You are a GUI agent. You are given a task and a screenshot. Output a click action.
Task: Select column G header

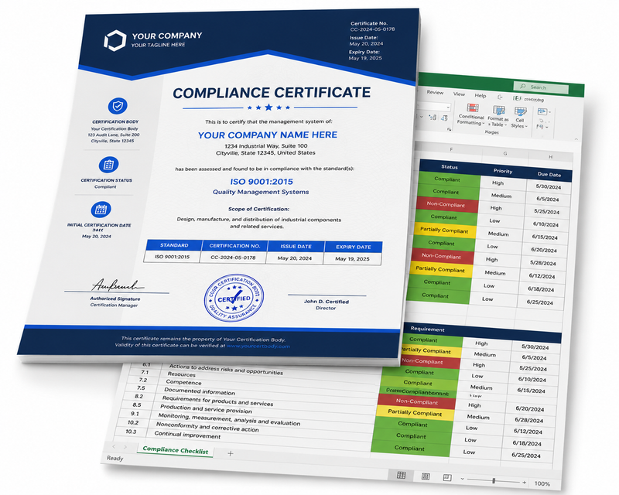point(505,153)
